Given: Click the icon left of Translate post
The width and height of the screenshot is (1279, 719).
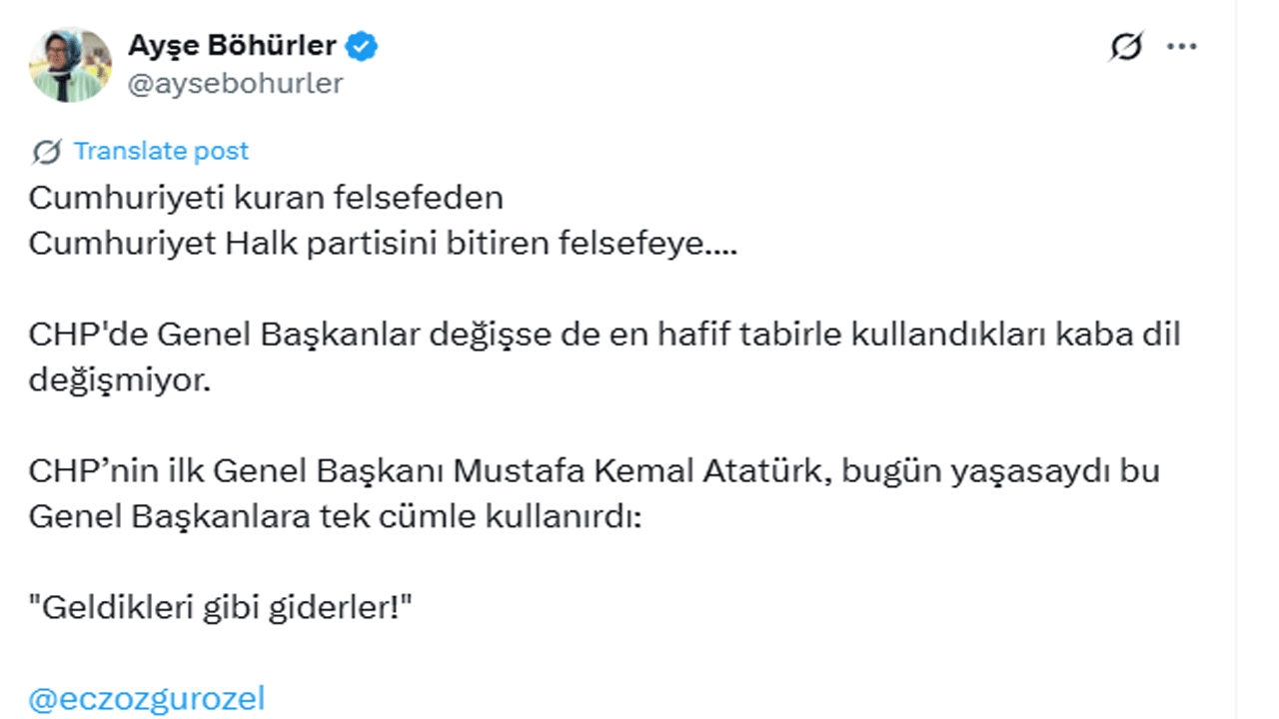Looking at the screenshot, I should point(46,151).
